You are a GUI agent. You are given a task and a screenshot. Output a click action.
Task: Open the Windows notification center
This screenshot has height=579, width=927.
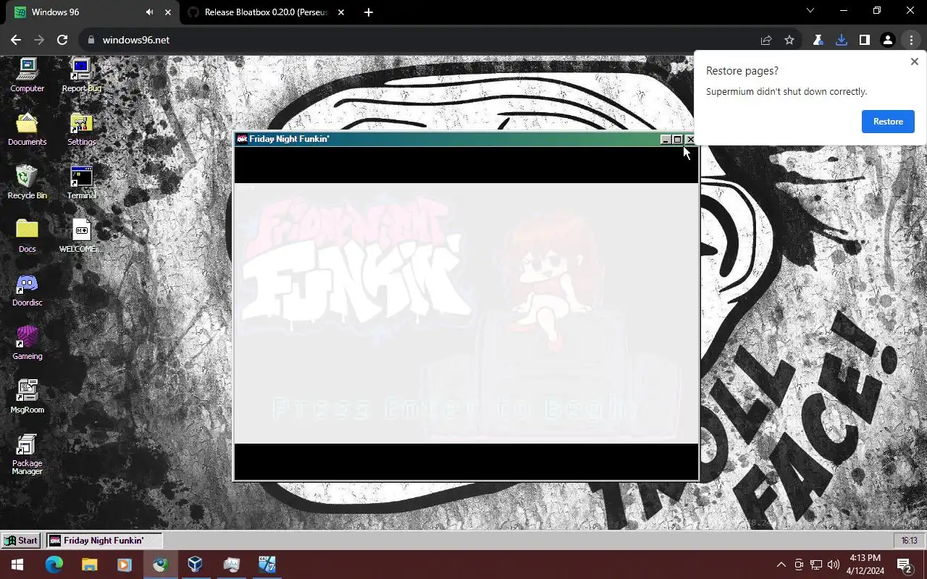[904, 565]
